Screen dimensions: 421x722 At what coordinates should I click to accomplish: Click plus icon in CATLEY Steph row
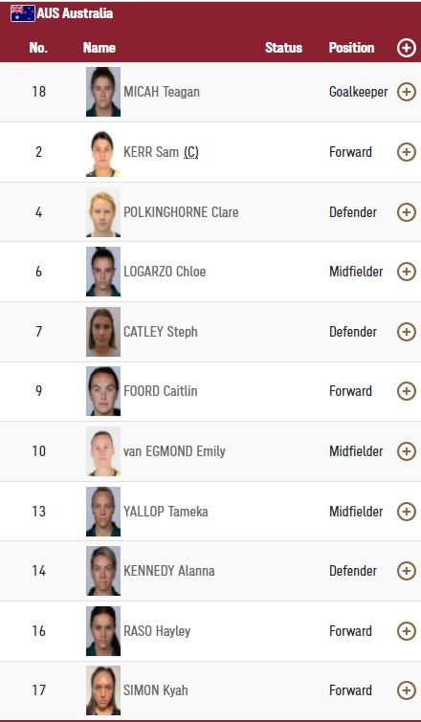[x=407, y=332]
